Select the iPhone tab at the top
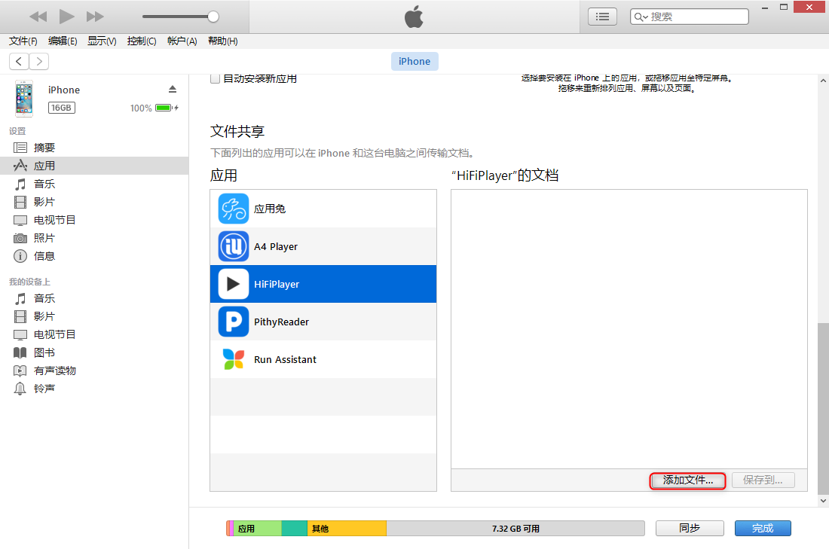829x549 pixels. tap(414, 61)
